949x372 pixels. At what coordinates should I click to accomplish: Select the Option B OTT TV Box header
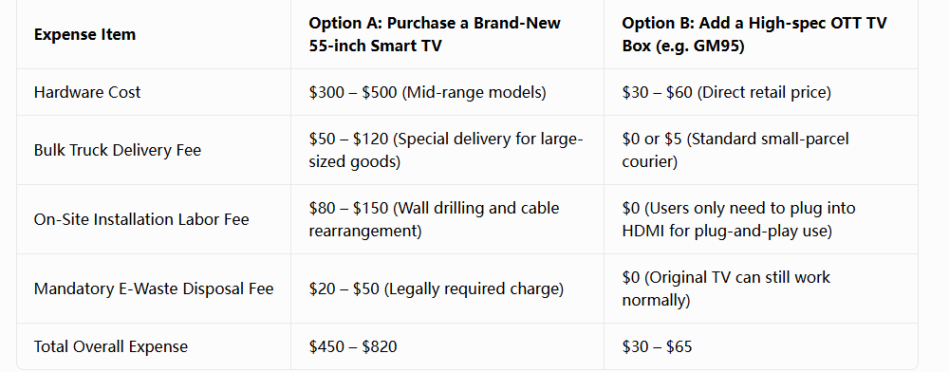754,34
